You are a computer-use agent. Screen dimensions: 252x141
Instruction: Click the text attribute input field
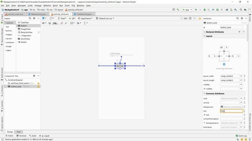[232, 111]
